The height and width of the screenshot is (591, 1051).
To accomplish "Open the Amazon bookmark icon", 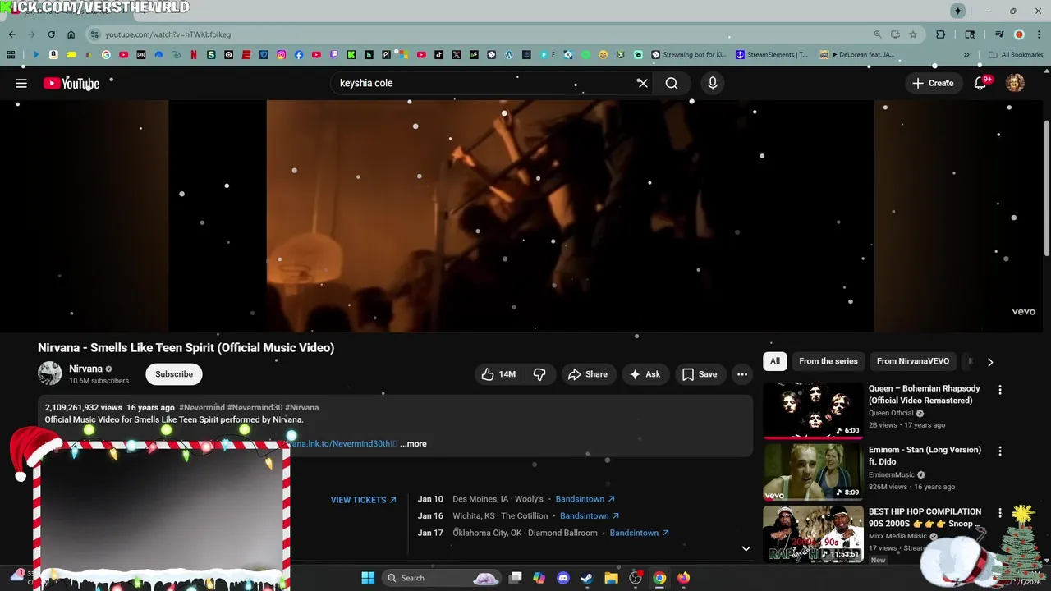I will [x=53, y=55].
